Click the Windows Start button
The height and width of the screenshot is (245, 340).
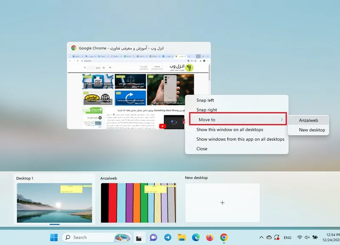(54, 237)
